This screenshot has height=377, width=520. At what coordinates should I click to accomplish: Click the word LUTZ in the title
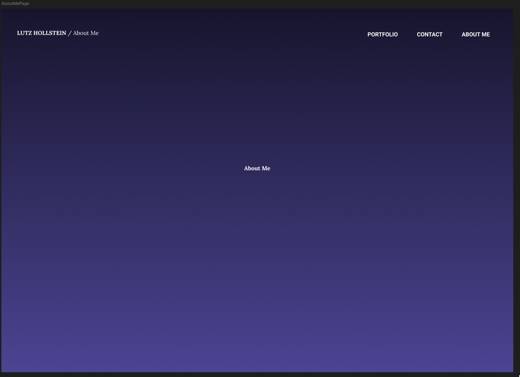24,33
